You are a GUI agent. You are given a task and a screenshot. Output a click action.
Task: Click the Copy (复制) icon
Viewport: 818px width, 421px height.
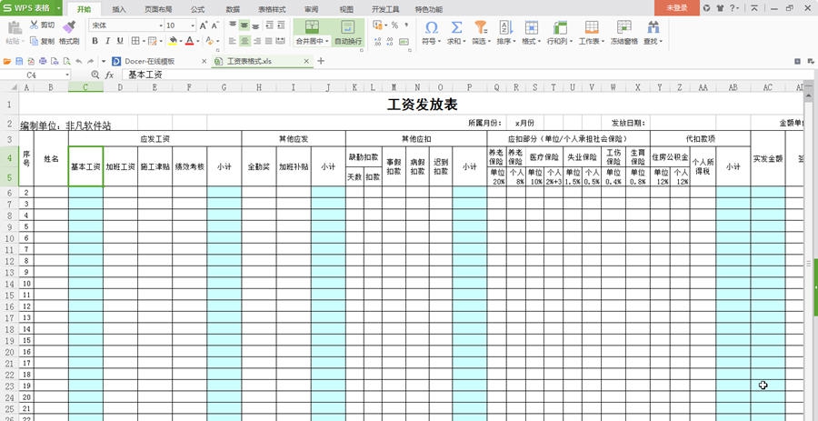point(34,41)
